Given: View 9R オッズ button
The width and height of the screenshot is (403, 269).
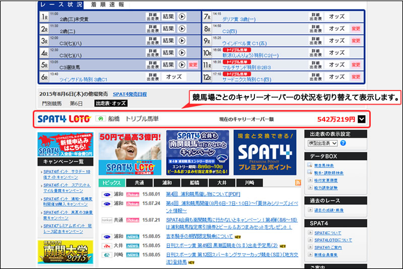Looking at the screenshot, I should point(337,41).
